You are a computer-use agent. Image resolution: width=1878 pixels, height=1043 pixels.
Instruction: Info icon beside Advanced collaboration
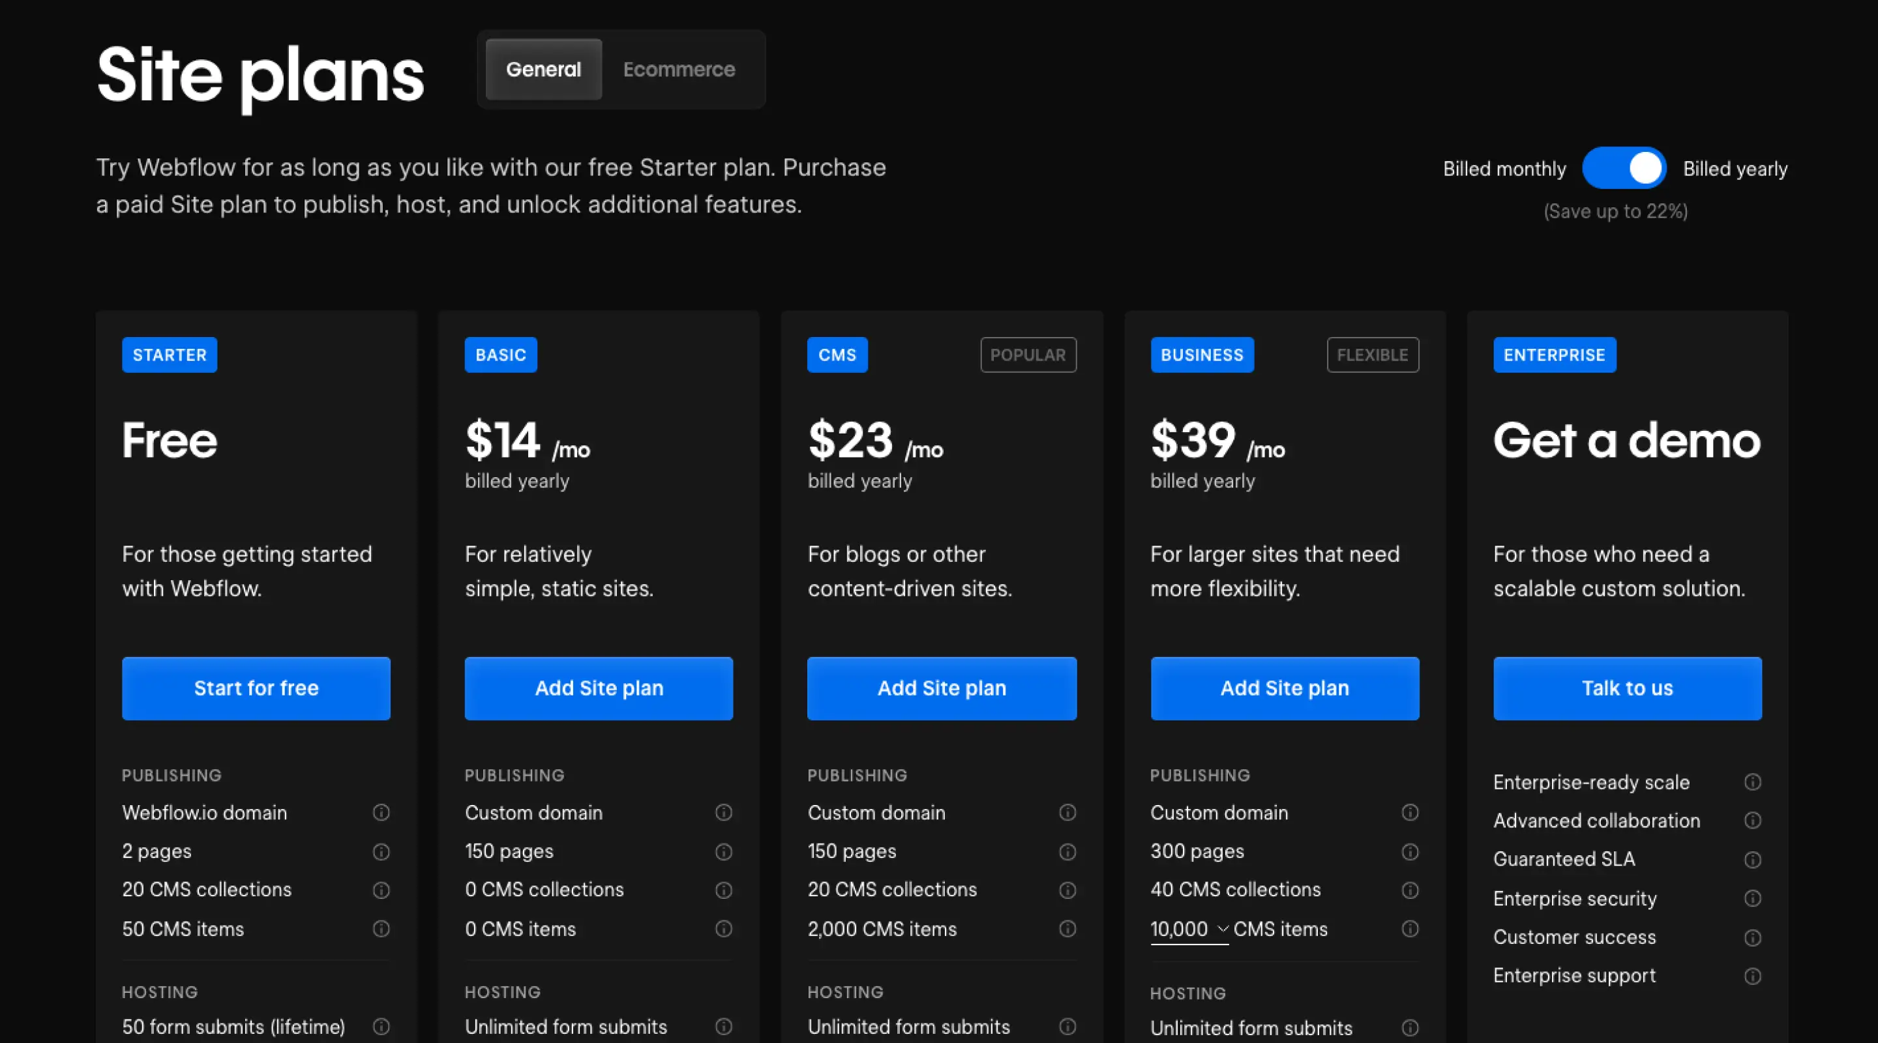click(x=1753, y=821)
